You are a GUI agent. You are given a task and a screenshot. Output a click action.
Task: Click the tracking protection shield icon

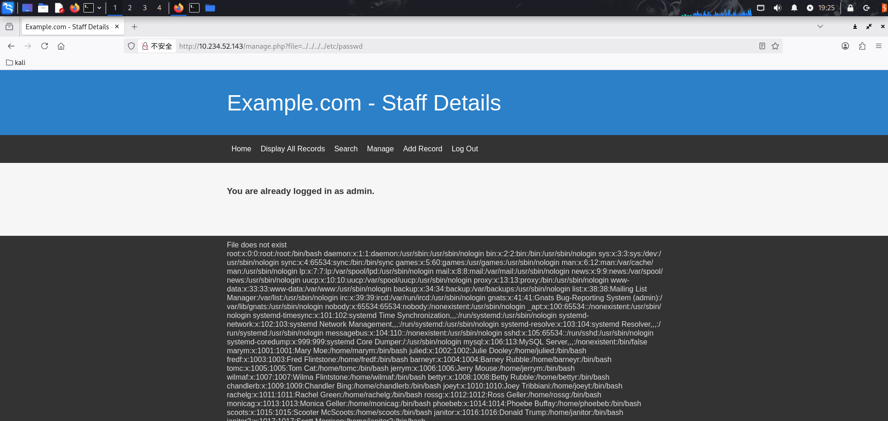tap(131, 46)
